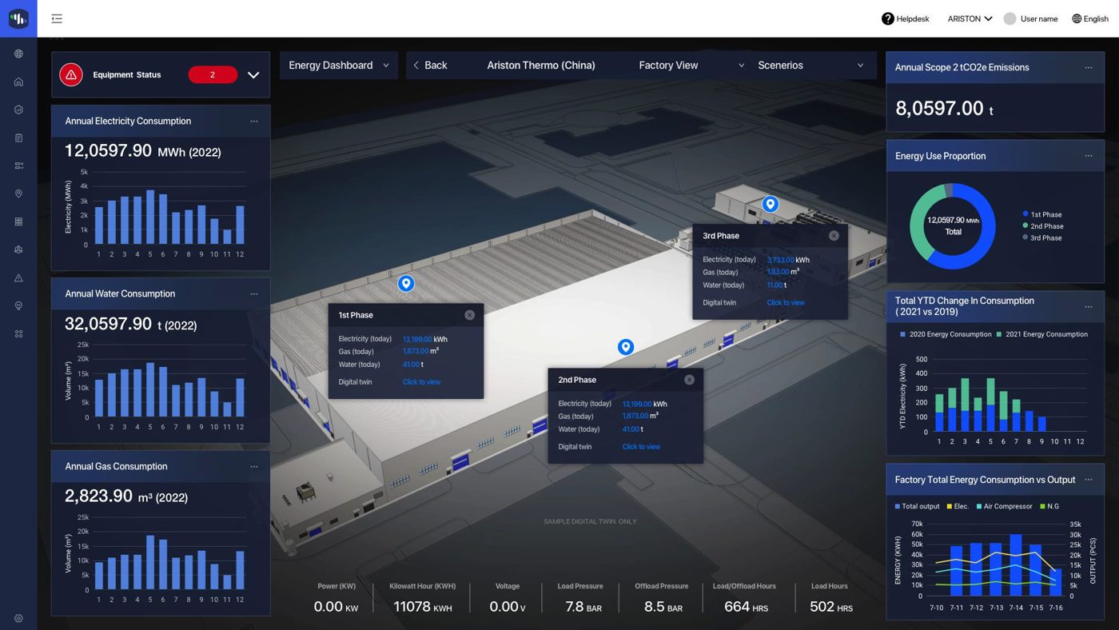Click the 1st Phase electricity value 13,199.00
The image size is (1119, 630).
tap(417, 339)
